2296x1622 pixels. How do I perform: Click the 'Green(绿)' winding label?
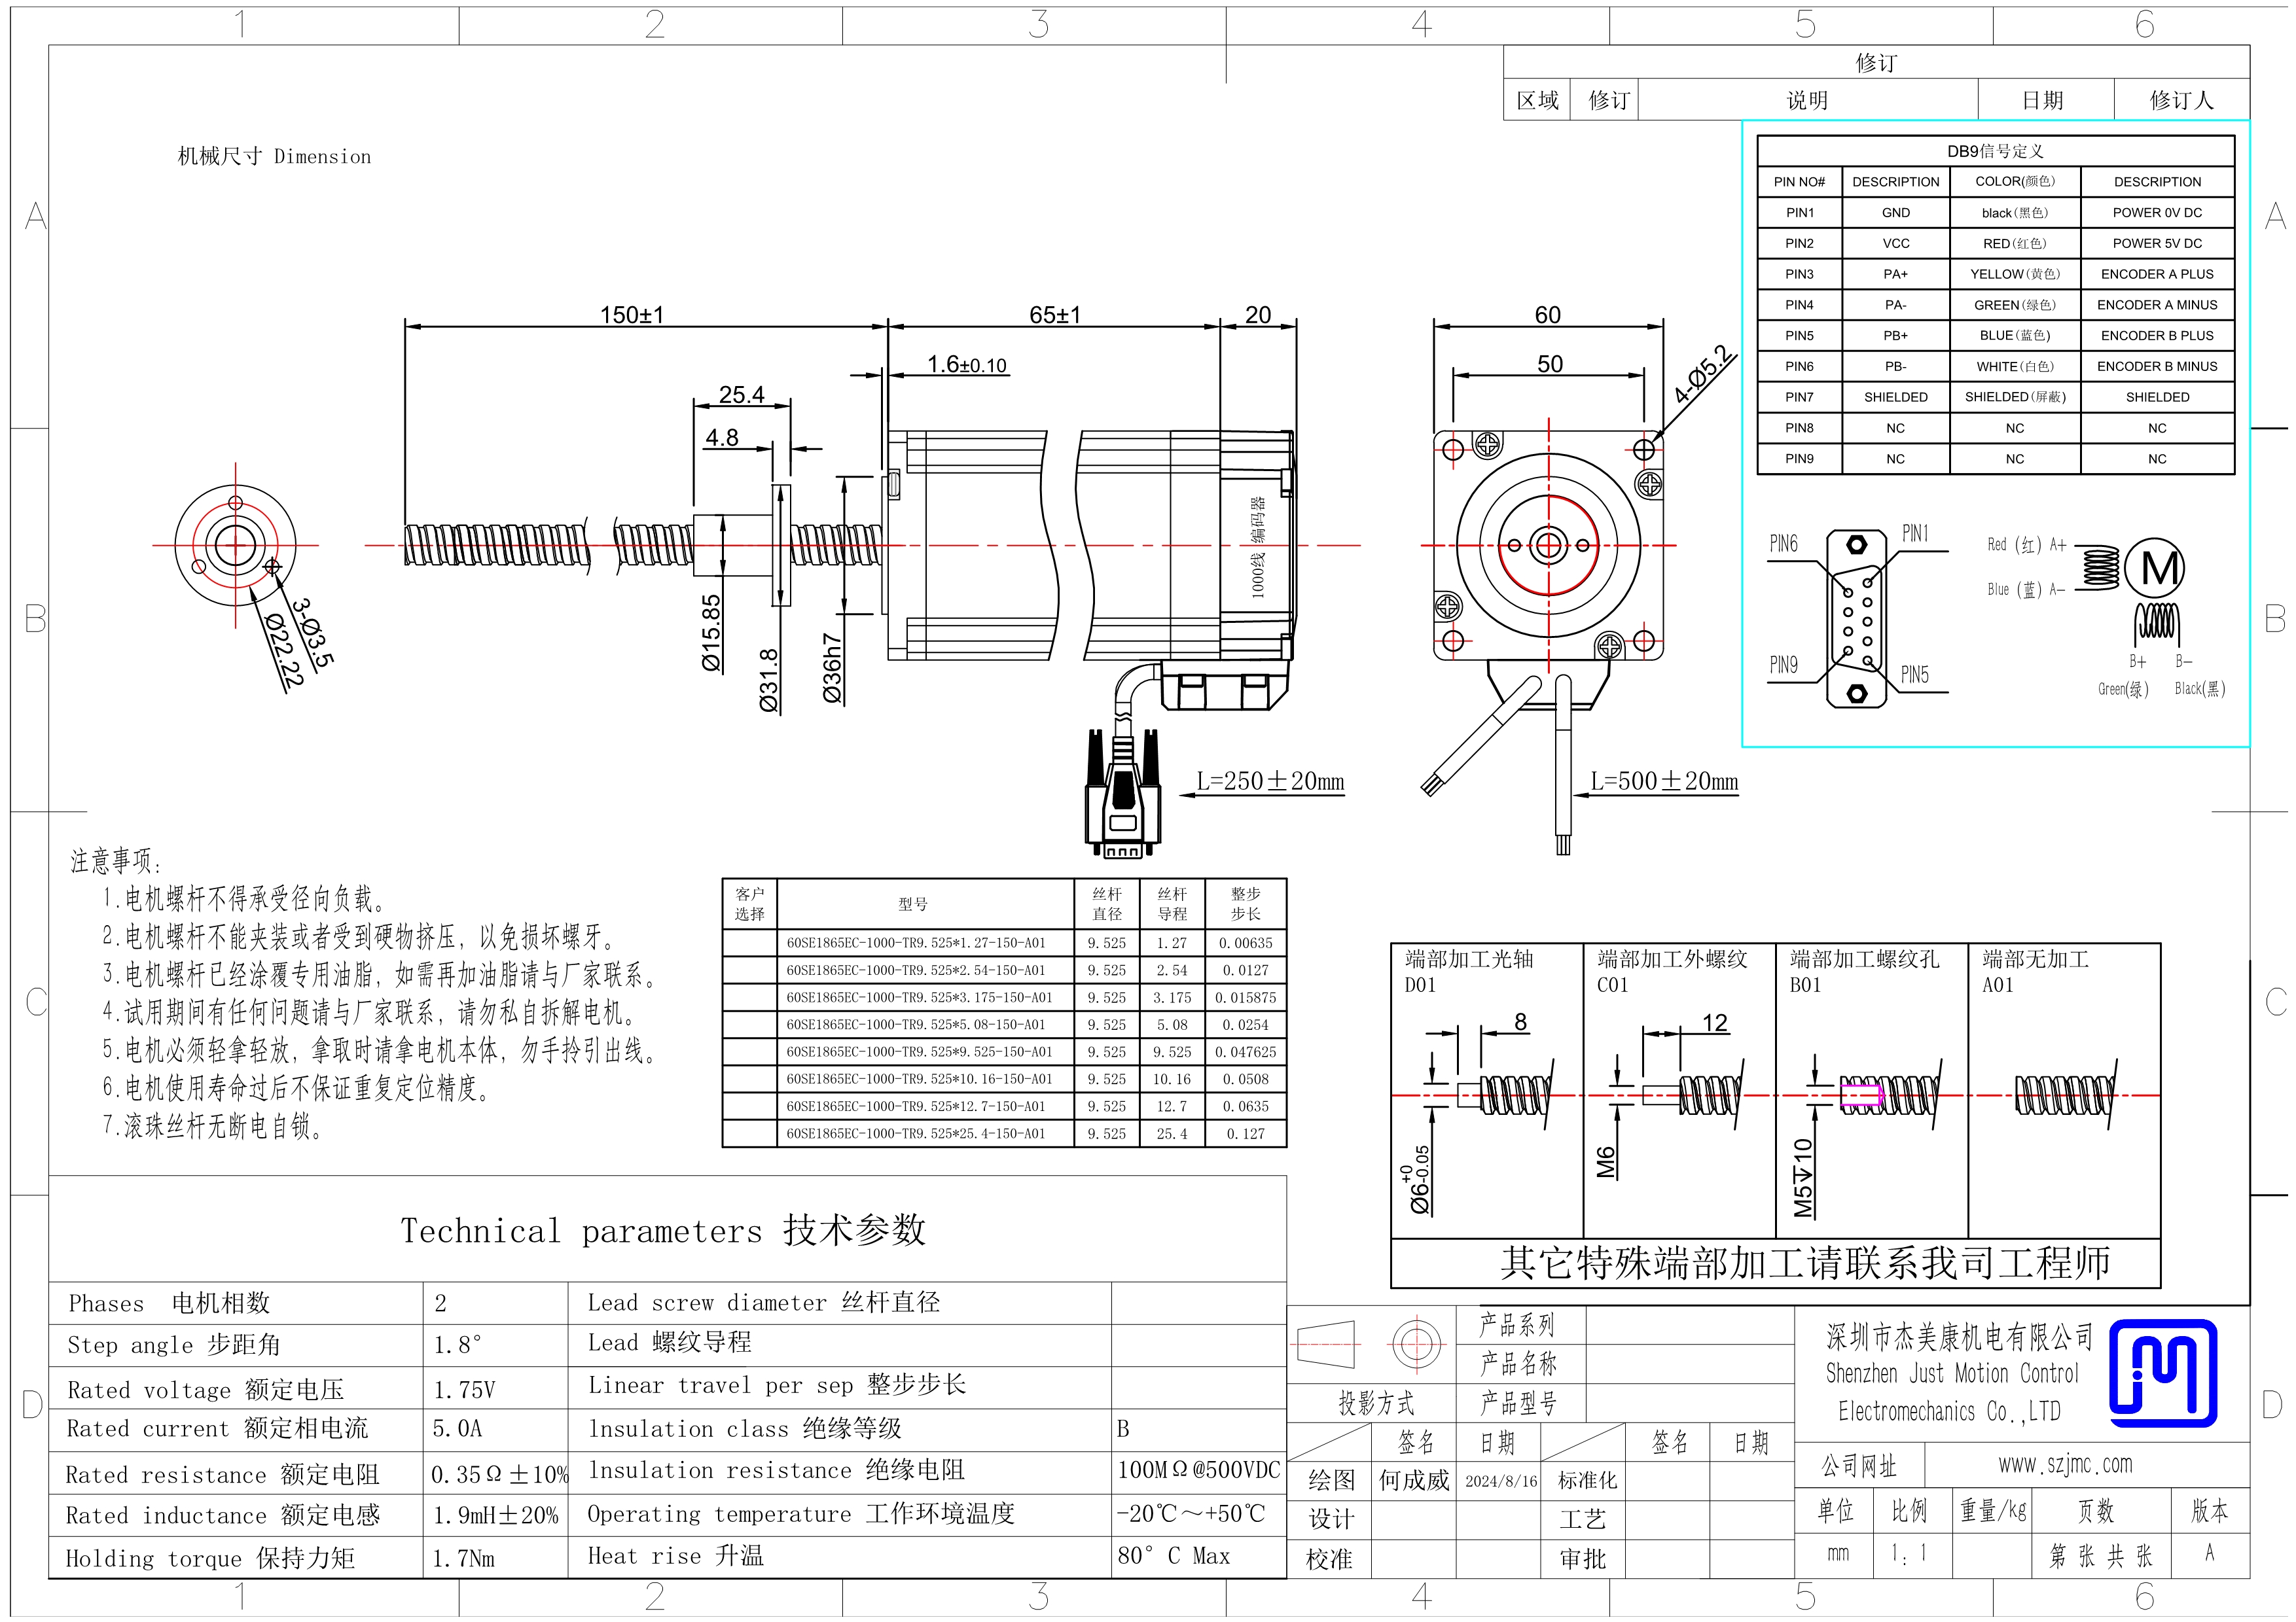coord(2123,688)
